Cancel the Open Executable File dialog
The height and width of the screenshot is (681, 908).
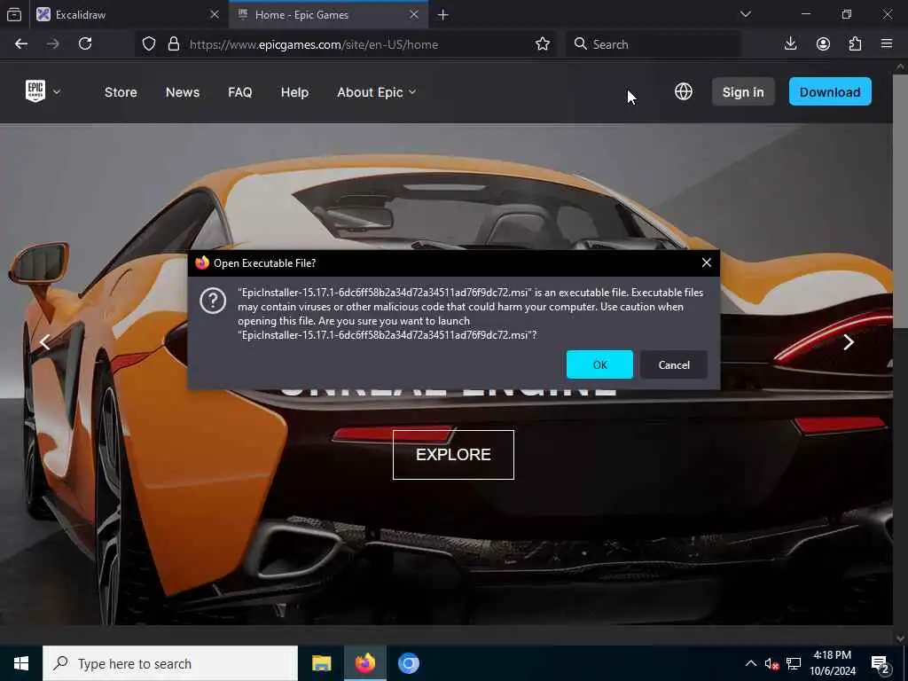[x=674, y=364]
